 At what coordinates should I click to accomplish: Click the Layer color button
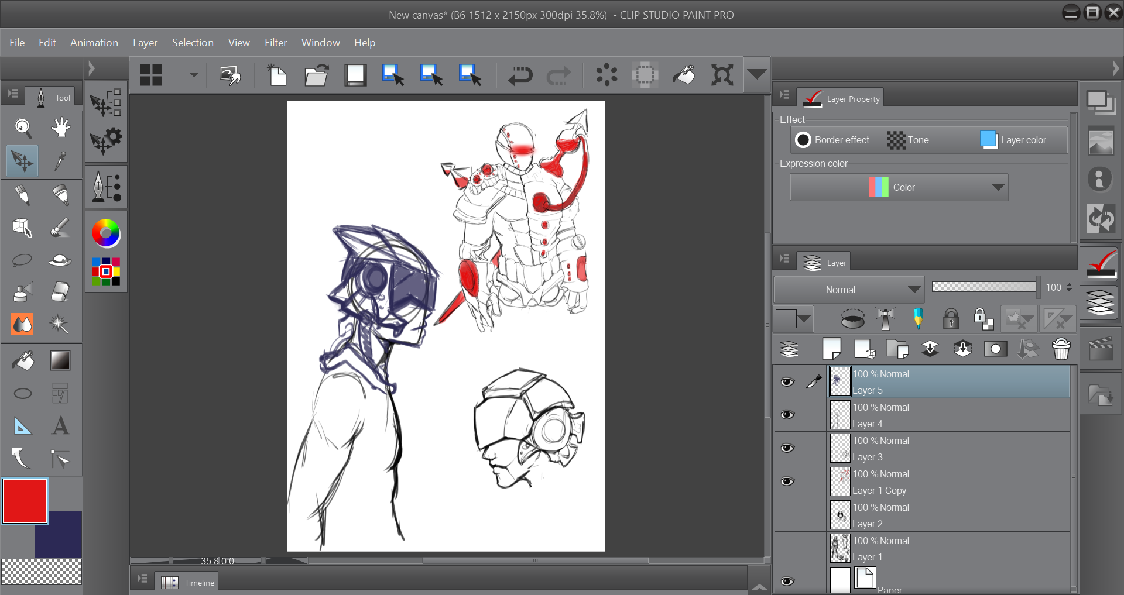pyautogui.click(x=1014, y=140)
